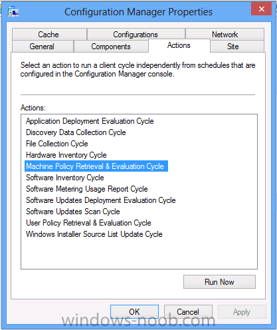Select Application Deployment Evaluation Cycle action

[90, 121]
